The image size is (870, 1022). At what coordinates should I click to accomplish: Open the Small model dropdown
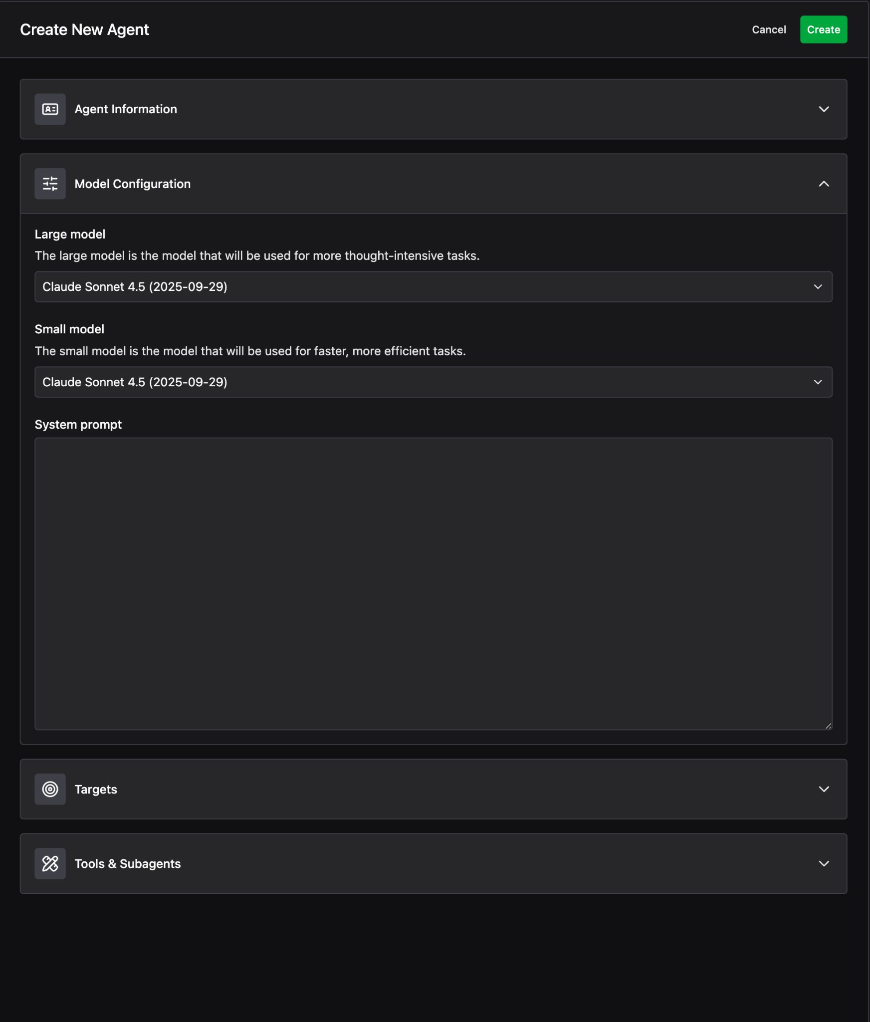coord(433,382)
